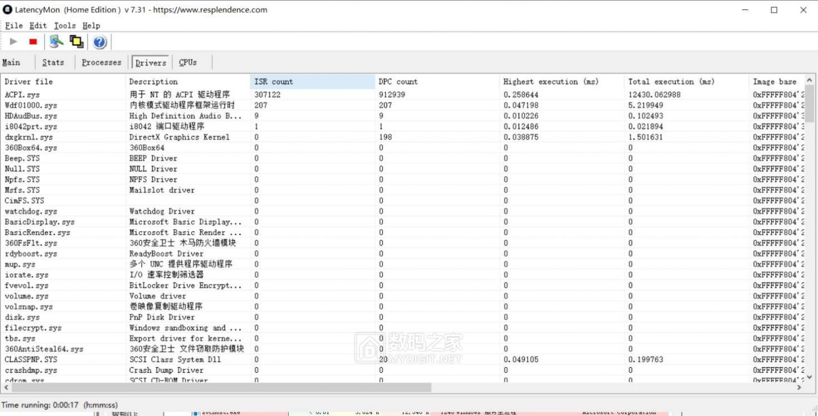
Task: Click the vertical scrollbar thumb
Action: coord(810,104)
